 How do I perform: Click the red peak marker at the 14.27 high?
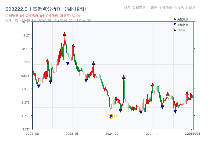tap(64, 34)
